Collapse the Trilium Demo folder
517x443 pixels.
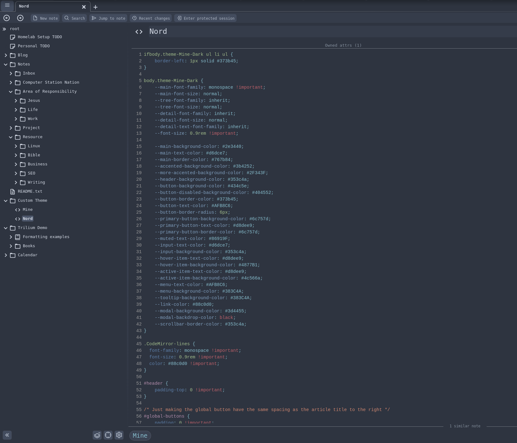[x=6, y=228]
